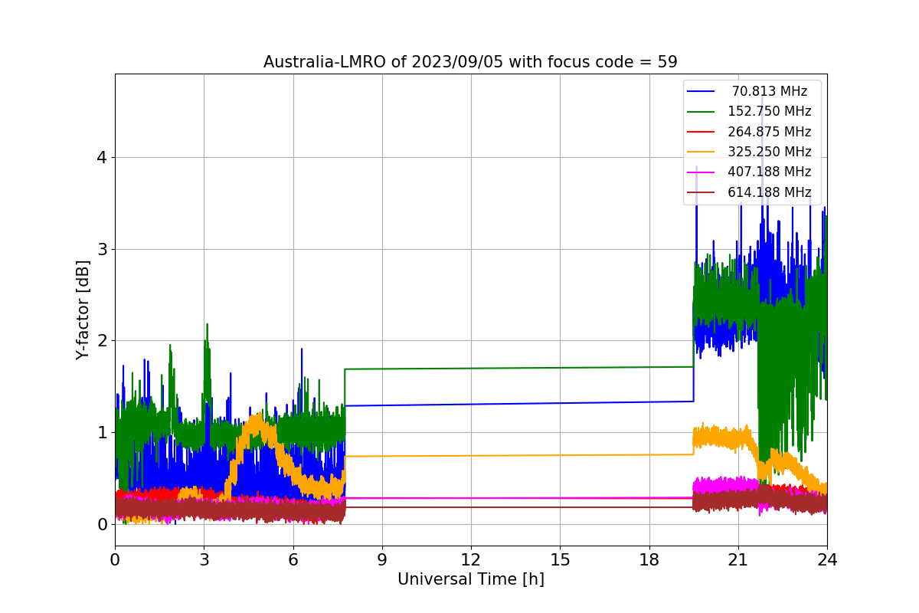The height and width of the screenshot is (613, 919).
Task: Click the x-axis tick label '9'
Action: [382, 559]
